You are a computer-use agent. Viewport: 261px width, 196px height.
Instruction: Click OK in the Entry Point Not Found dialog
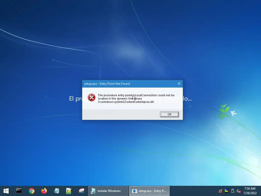pyautogui.click(x=169, y=114)
